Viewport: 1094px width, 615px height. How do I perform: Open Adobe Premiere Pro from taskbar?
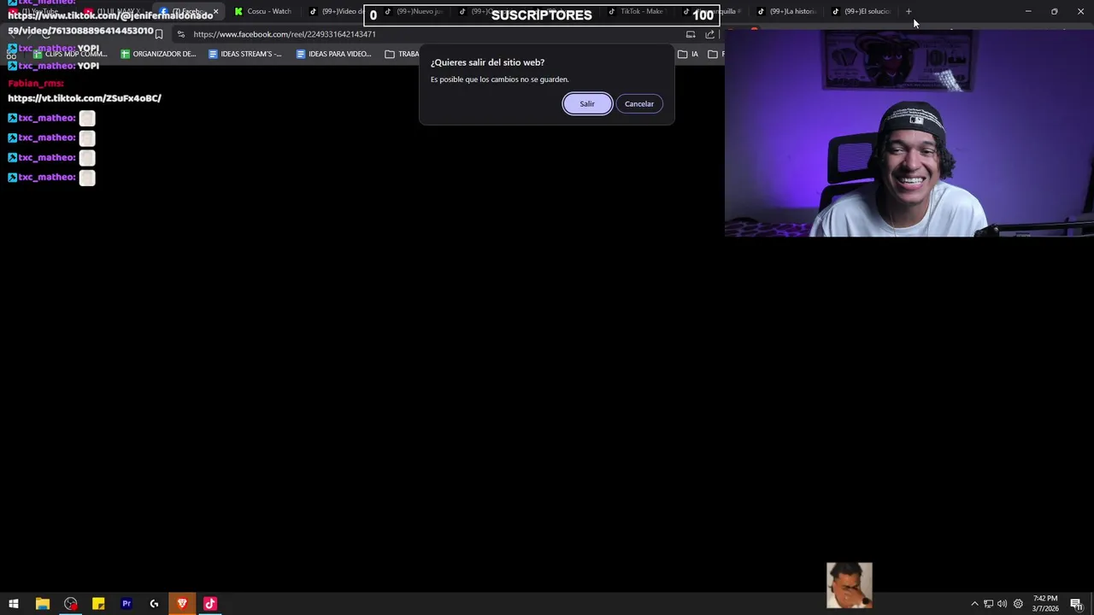[126, 604]
